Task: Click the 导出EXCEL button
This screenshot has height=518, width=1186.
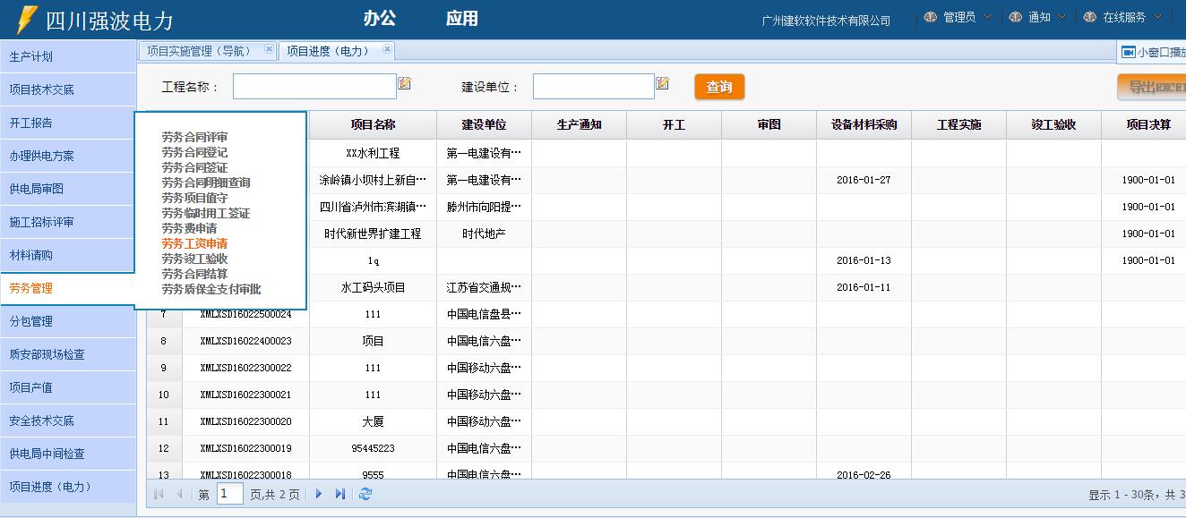Action: pyautogui.click(x=1154, y=87)
